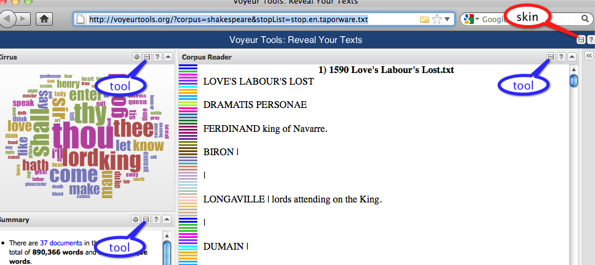Viewport: 595px width, 265px height.
Task: Open the Summary panel settings gear
Action: [135, 219]
